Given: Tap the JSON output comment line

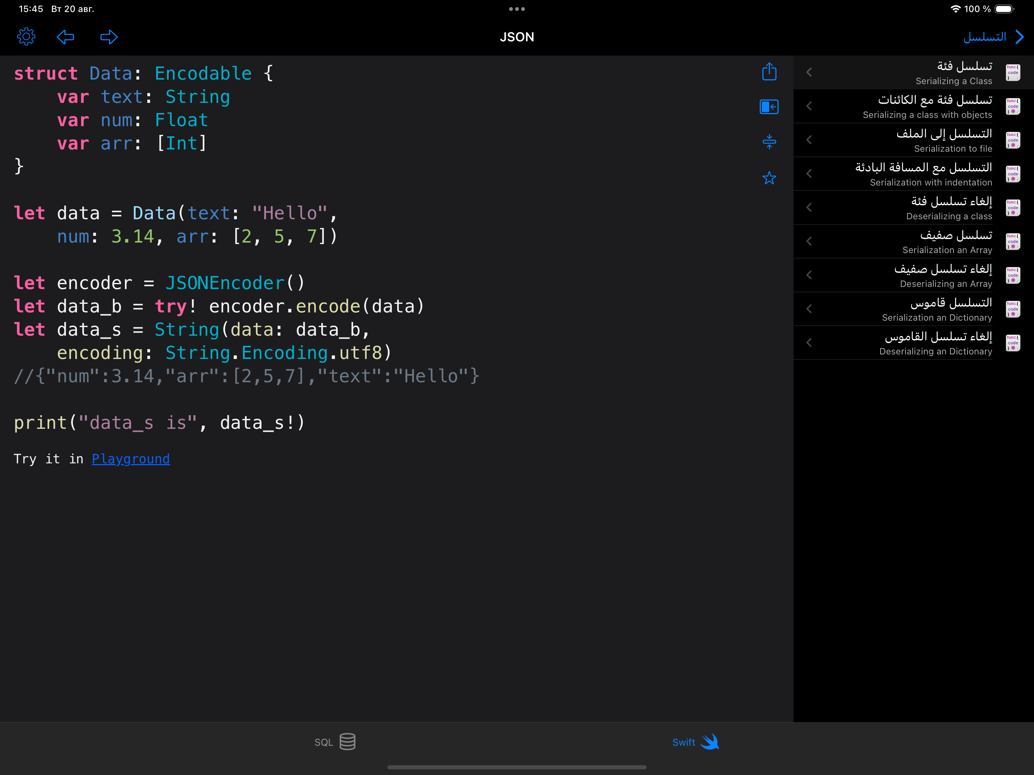Looking at the screenshot, I should tap(247, 376).
